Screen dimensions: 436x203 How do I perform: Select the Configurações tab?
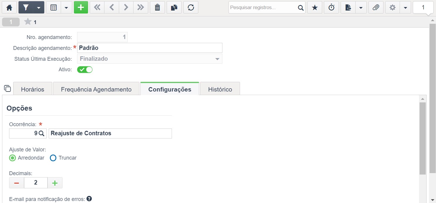[170, 89]
